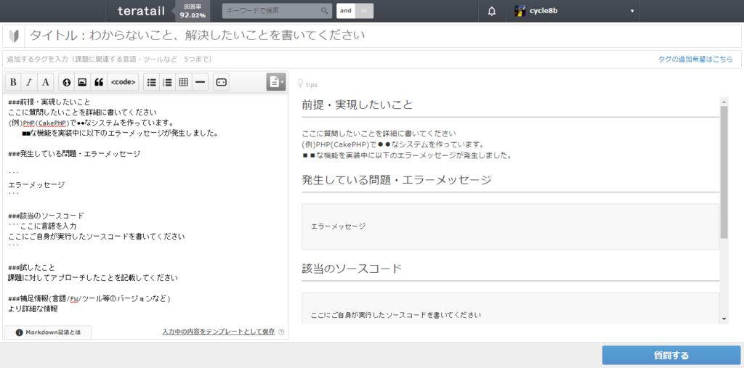
Task: Insert a table
Action: point(184,82)
